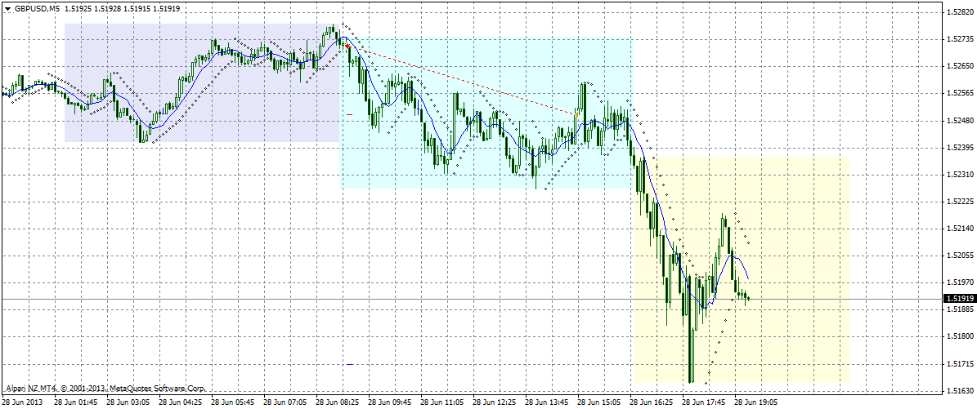Click the 28 Jun 08:25 time label

(337, 402)
